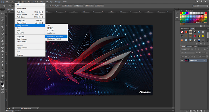The height and width of the screenshot is (112, 209).
Task: Click the Fill Screen button
Action: tap(89, 6)
